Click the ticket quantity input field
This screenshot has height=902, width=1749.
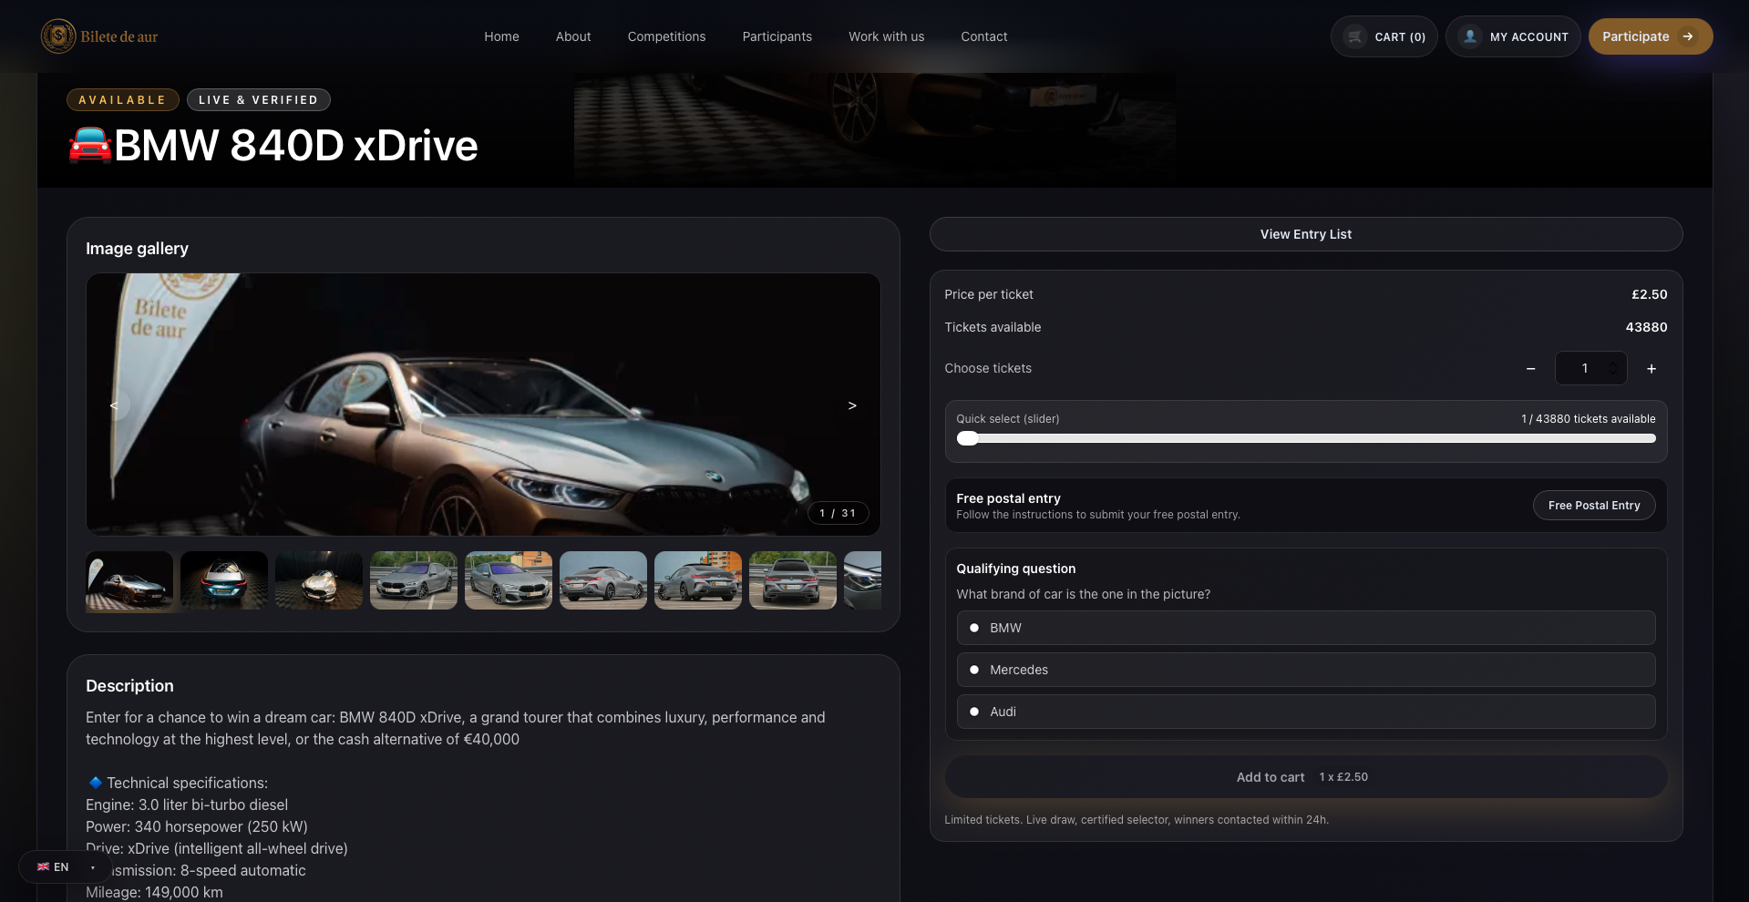[1590, 368]
